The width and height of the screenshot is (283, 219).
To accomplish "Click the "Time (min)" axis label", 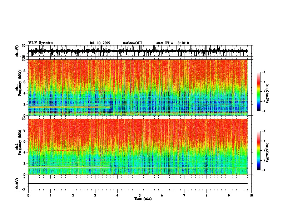I will click(x=143, y=199).
